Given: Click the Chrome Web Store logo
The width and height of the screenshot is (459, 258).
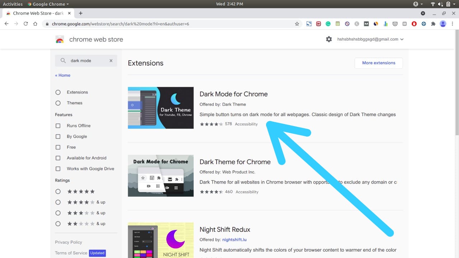Looking at the screenshot, I should 60,39.
